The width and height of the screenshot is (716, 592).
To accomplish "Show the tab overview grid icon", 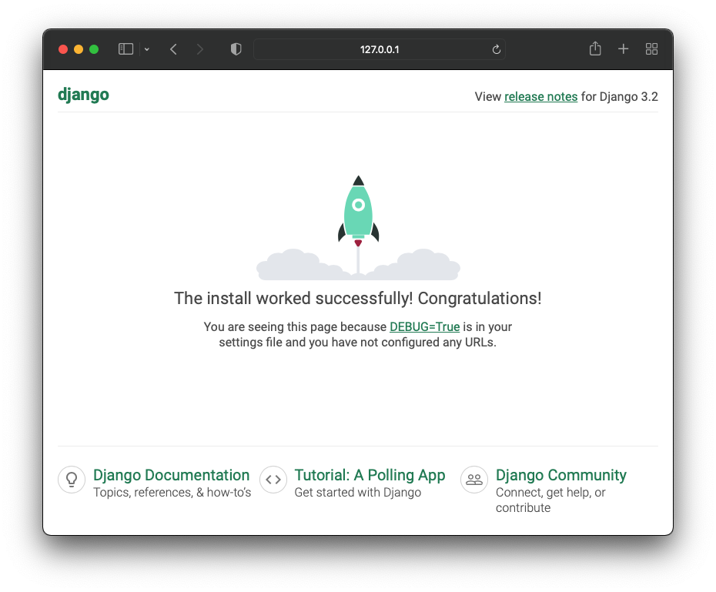I will tap(651, 48).
